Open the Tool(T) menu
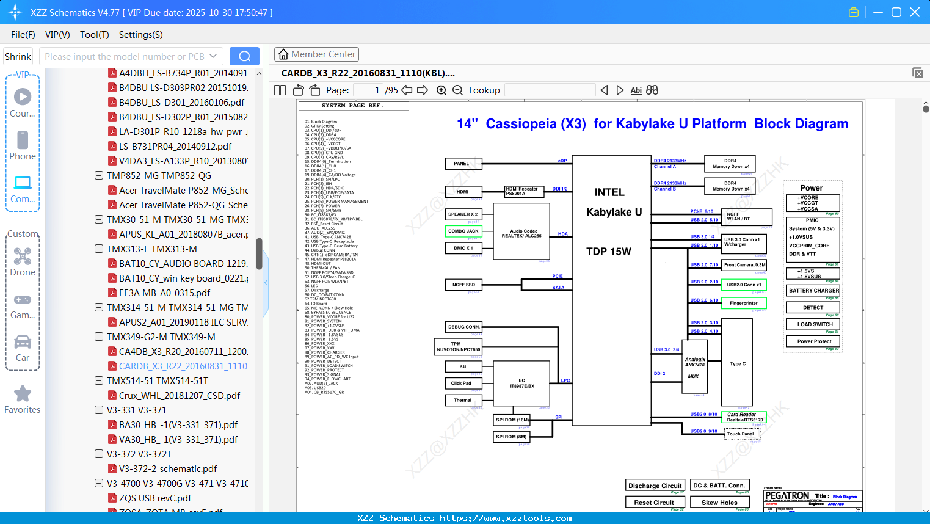 point(94,35)
